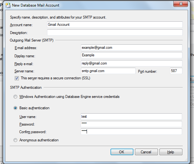Select Windows Authentication radio option
The height and width of the screenshot is (164, 194).
click(15, 97)
